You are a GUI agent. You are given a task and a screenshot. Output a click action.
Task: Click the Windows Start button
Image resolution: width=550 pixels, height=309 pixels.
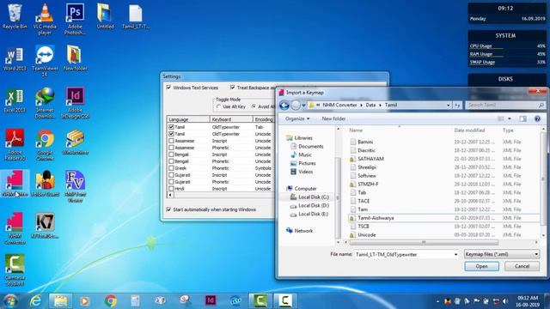(x=10, y=301)
